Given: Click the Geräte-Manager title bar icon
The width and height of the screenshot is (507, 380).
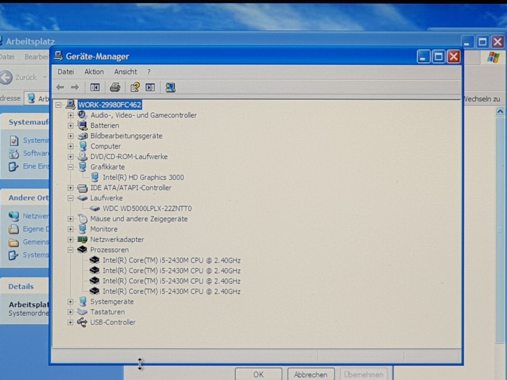Looking at the screenshot, I should coord(58,56).
